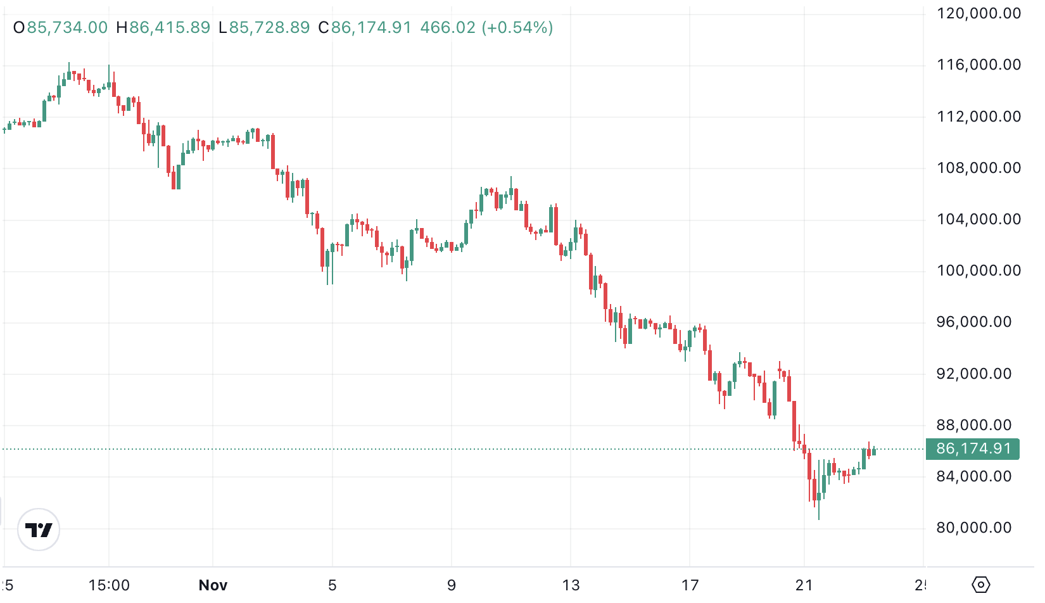
Task: Click the high price value 86,415.89
Action: click(170, 28)
